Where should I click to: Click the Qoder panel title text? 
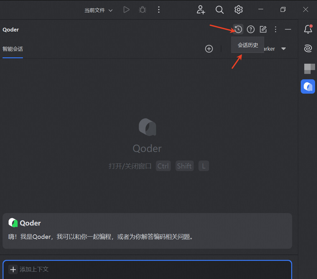(x=11, y=30)
